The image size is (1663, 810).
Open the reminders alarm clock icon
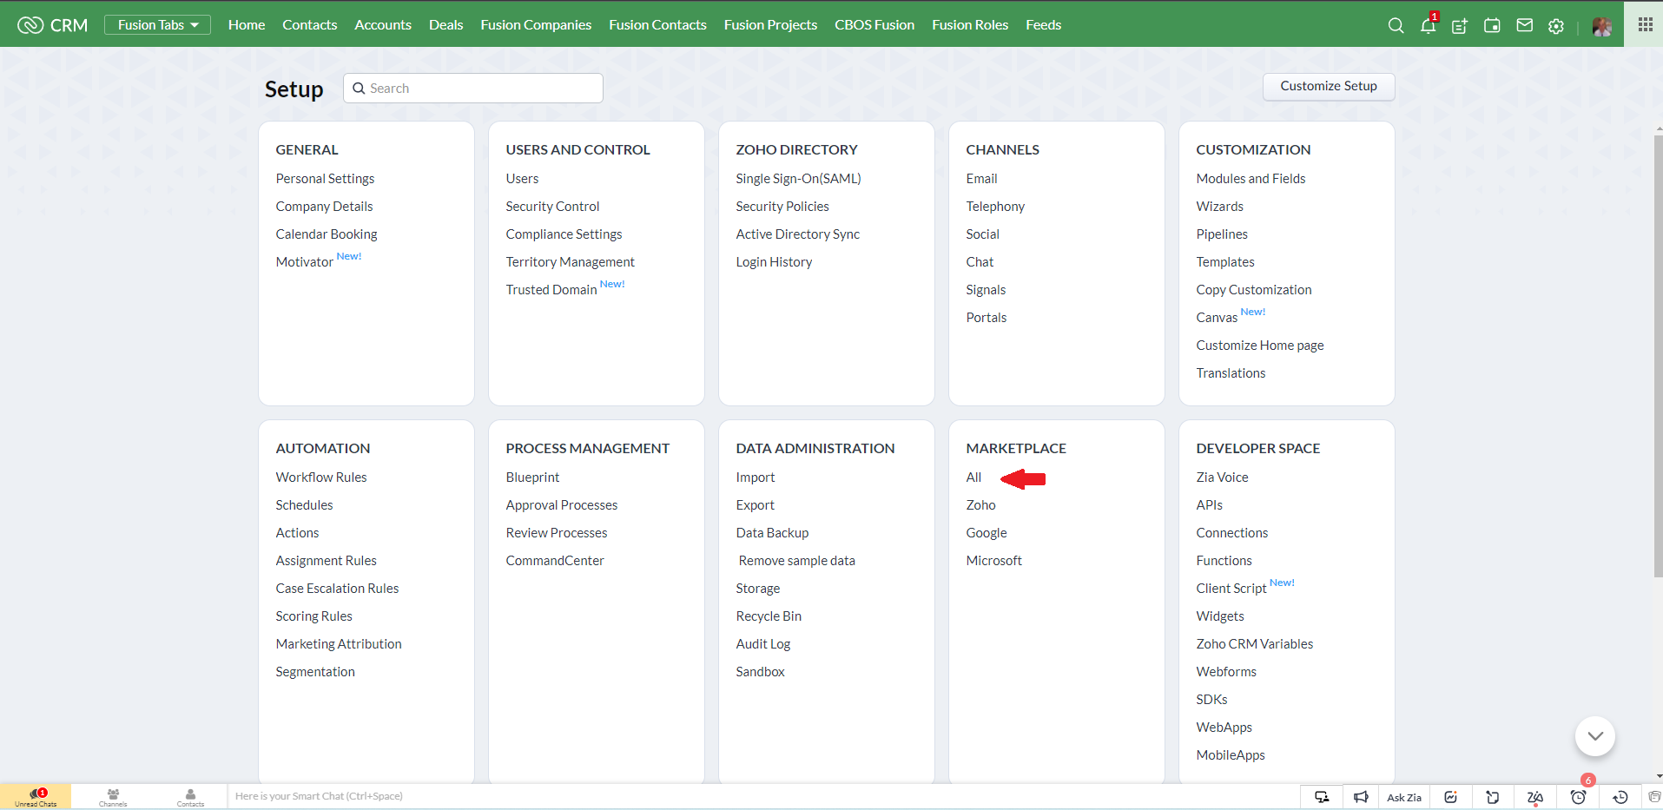coord(1579,796)
